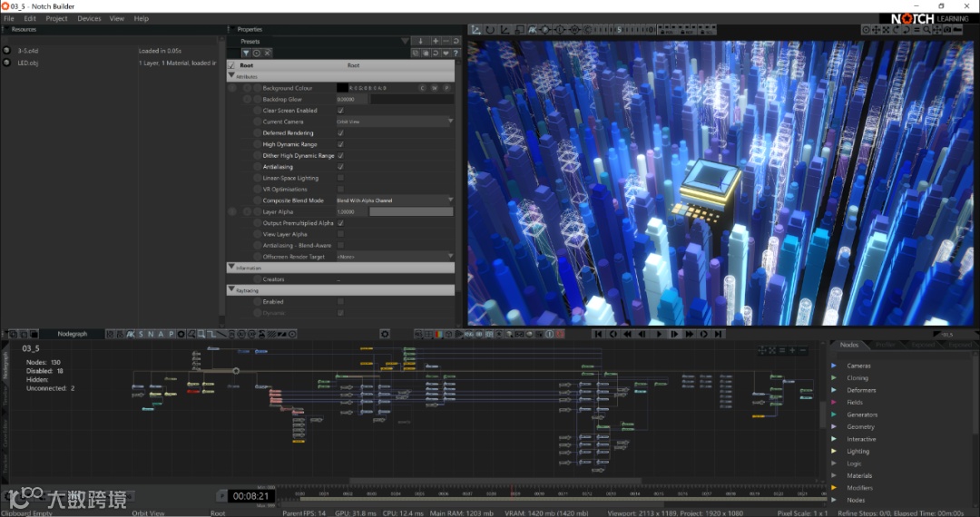Enable View Layer Alpha checkbox
The image size is (980, 517).
tap(340, 234)
